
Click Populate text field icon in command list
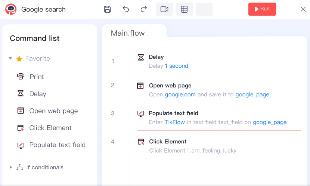[21, 145]
